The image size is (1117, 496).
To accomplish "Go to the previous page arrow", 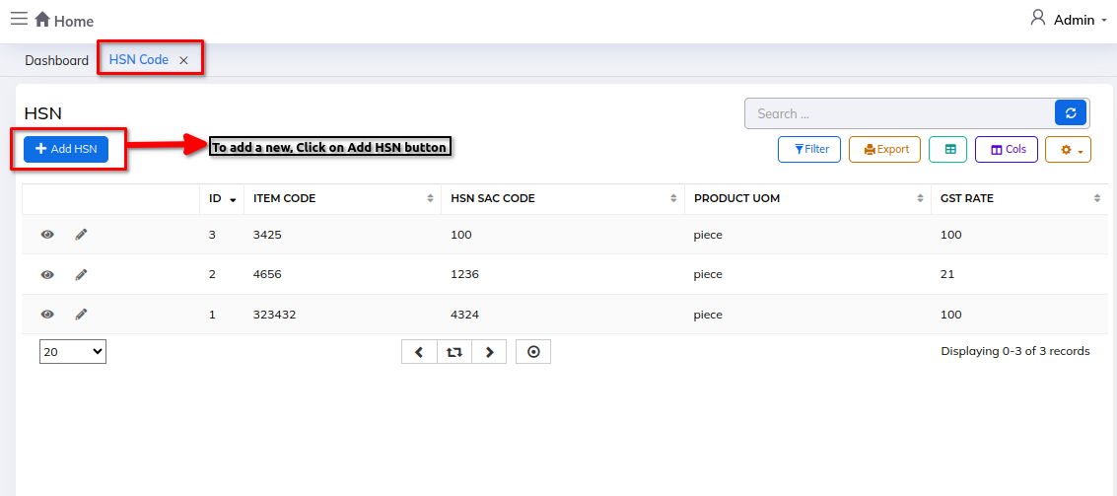I will (x=420, y=352).
